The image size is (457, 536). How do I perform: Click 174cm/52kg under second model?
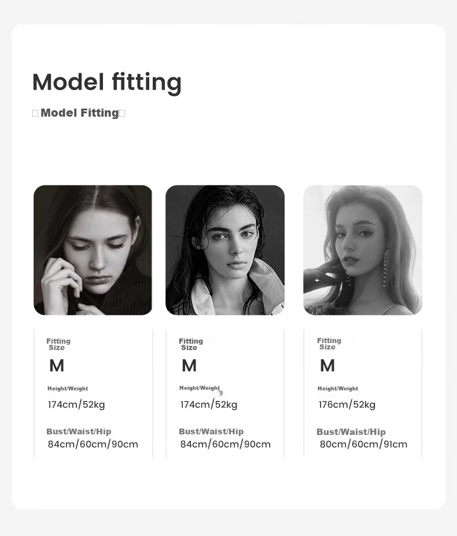click(x=209, y=404)
